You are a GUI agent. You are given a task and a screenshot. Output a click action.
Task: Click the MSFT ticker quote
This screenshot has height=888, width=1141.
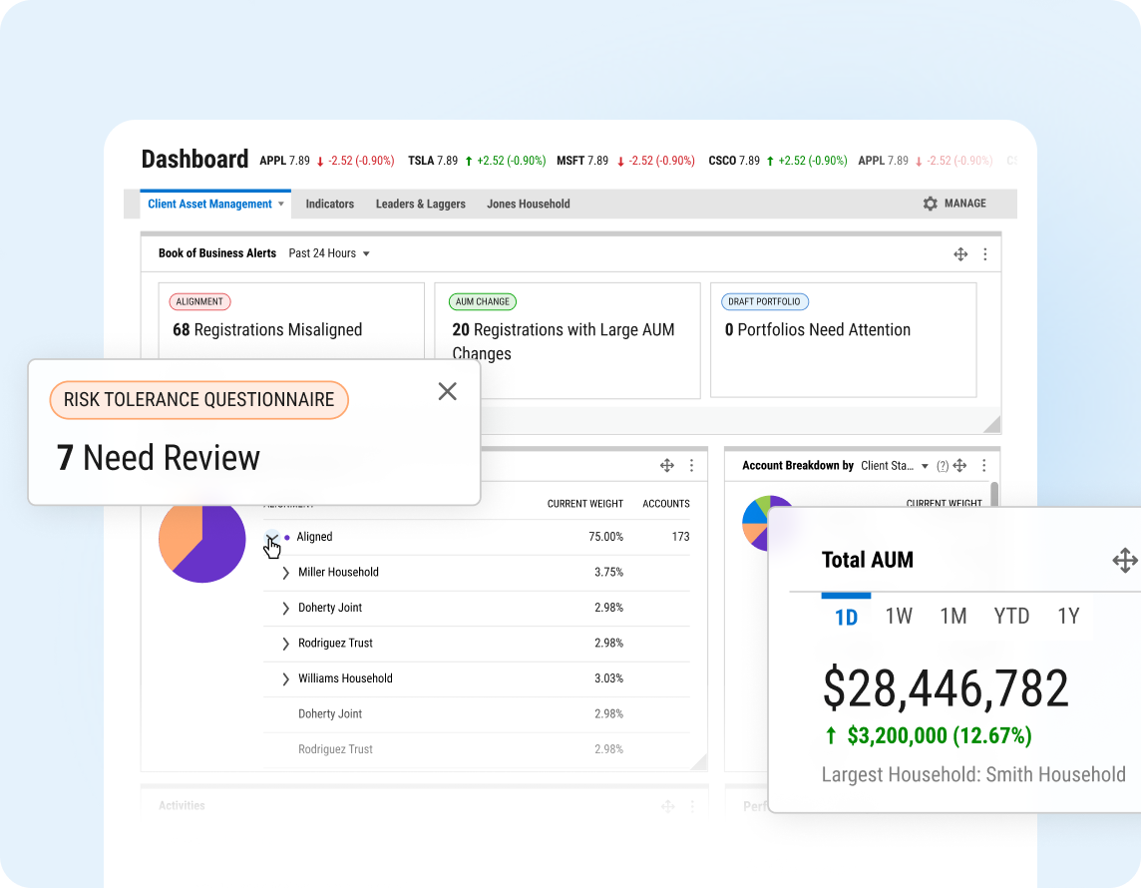625,161
